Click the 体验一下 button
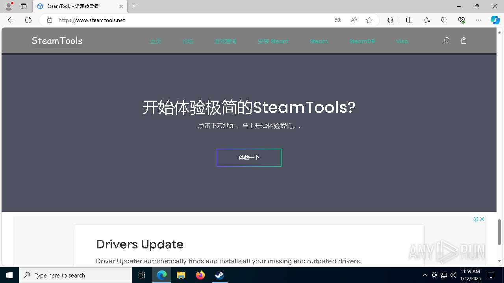Image resolution: width=504 pixels, height=283 pixels. point(249,158)
